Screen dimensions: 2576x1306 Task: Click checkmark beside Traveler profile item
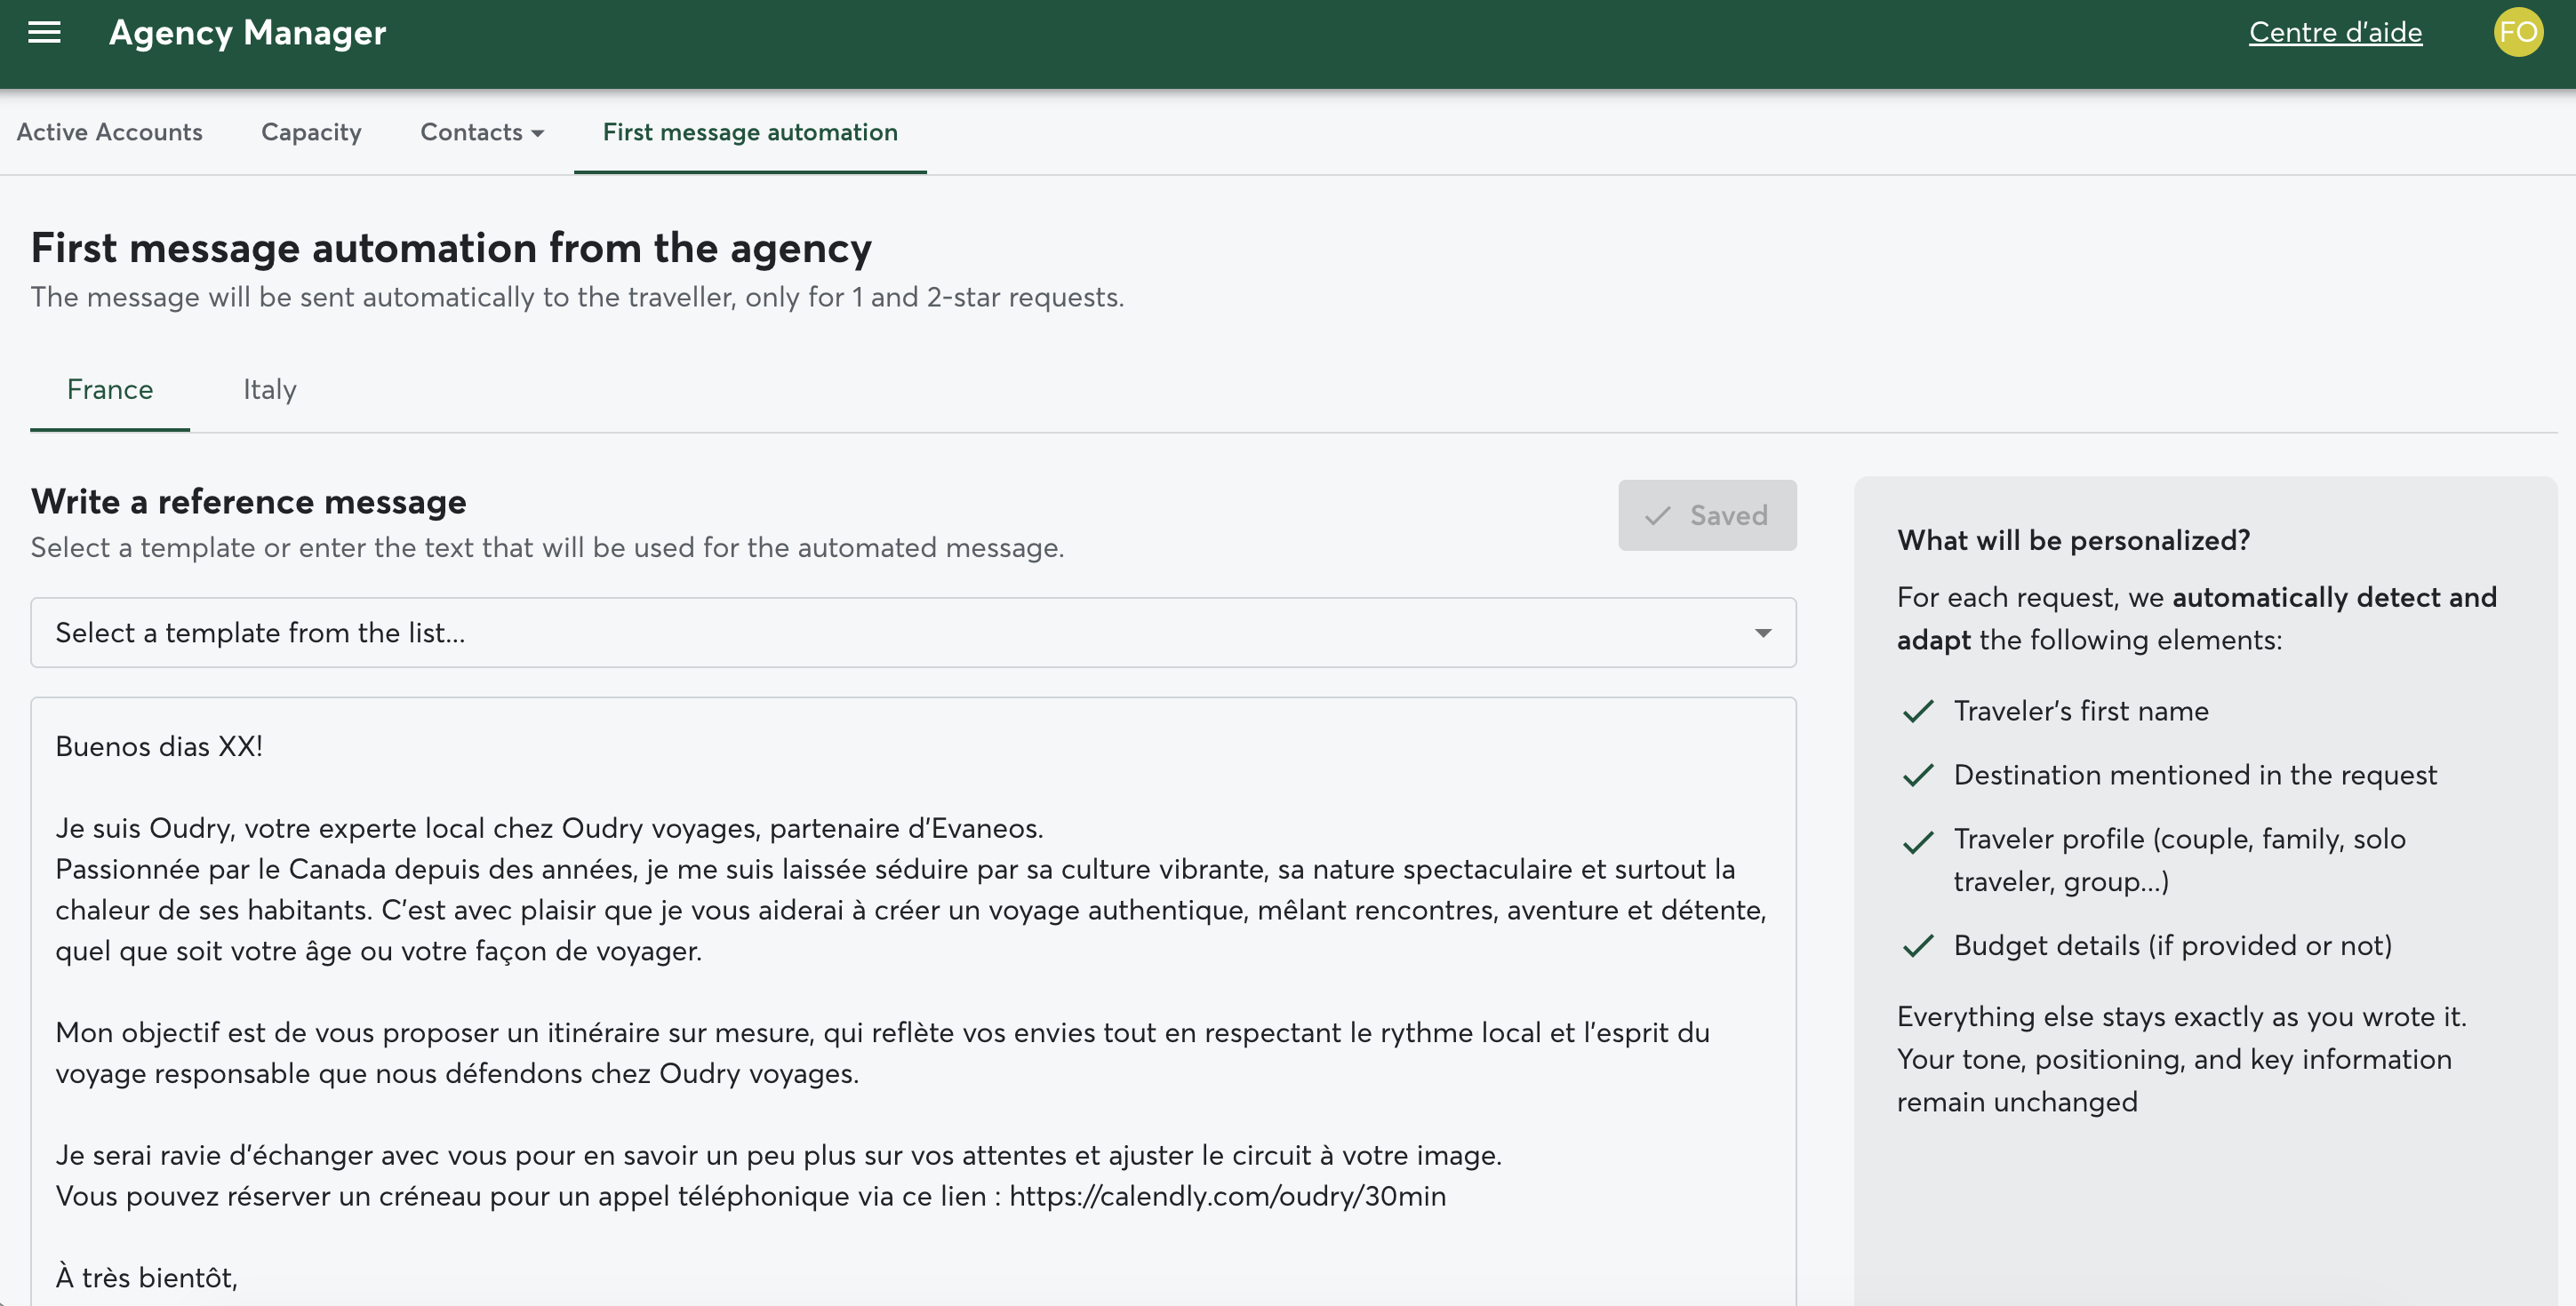coord(1917,842)
